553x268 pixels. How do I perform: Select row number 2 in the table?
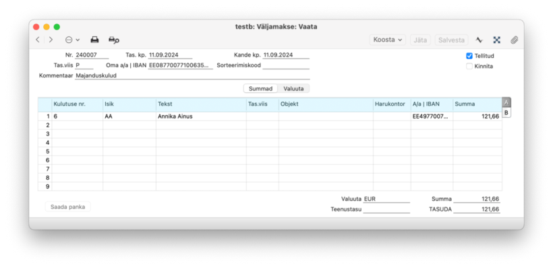click(45, 125)
